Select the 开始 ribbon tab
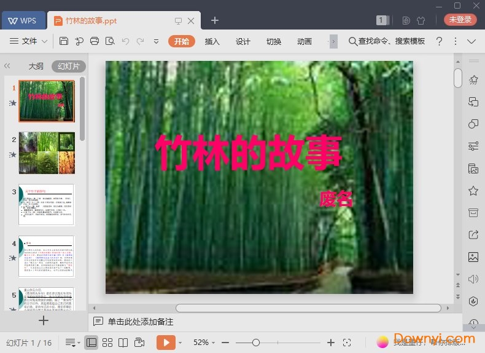 point(182,41)
